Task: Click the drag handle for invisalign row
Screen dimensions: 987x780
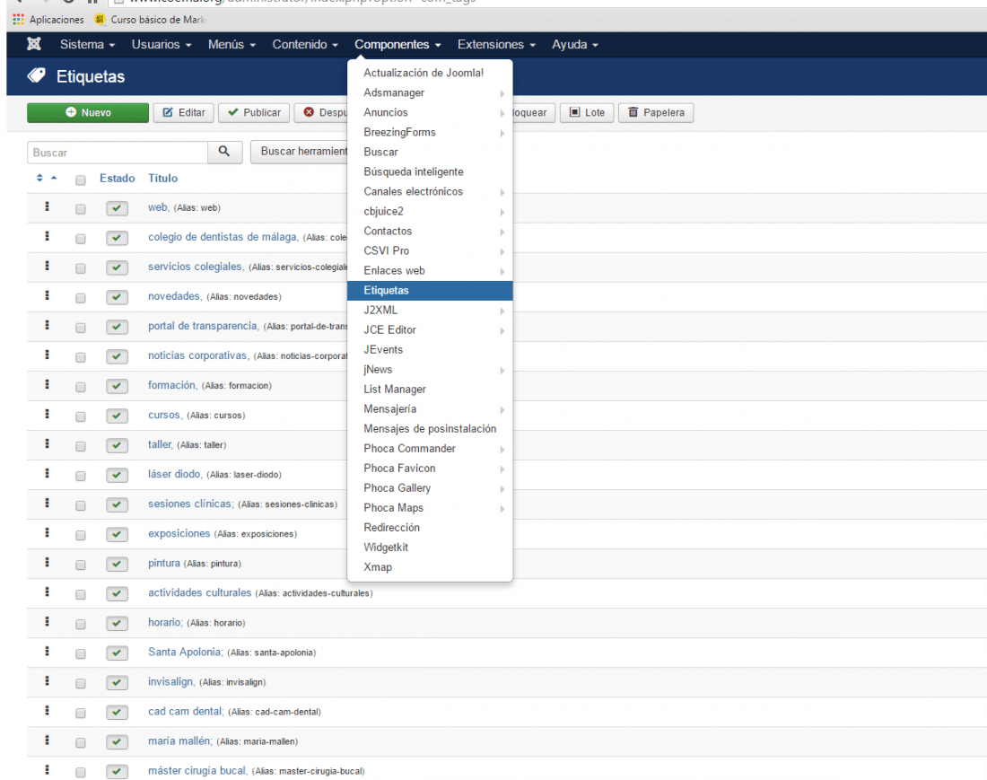Action: coord(48,680)
